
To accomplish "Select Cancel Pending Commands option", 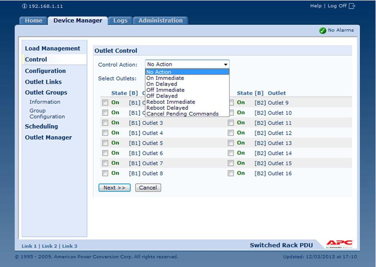I will [182, 114].
